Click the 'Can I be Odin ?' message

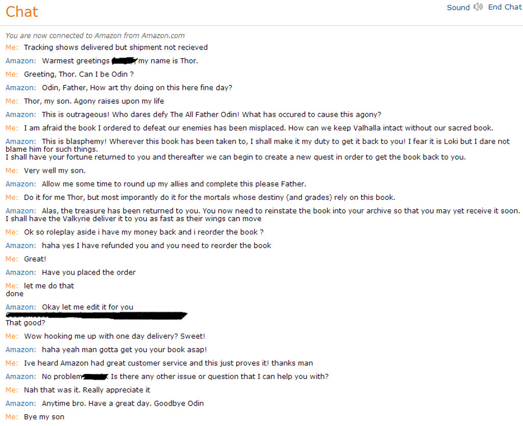point(79,74)
